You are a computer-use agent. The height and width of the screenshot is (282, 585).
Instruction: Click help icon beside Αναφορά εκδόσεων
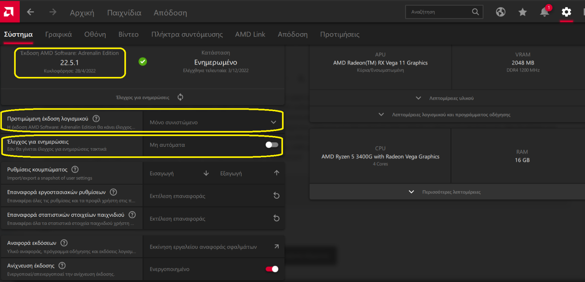click(64, 243)
